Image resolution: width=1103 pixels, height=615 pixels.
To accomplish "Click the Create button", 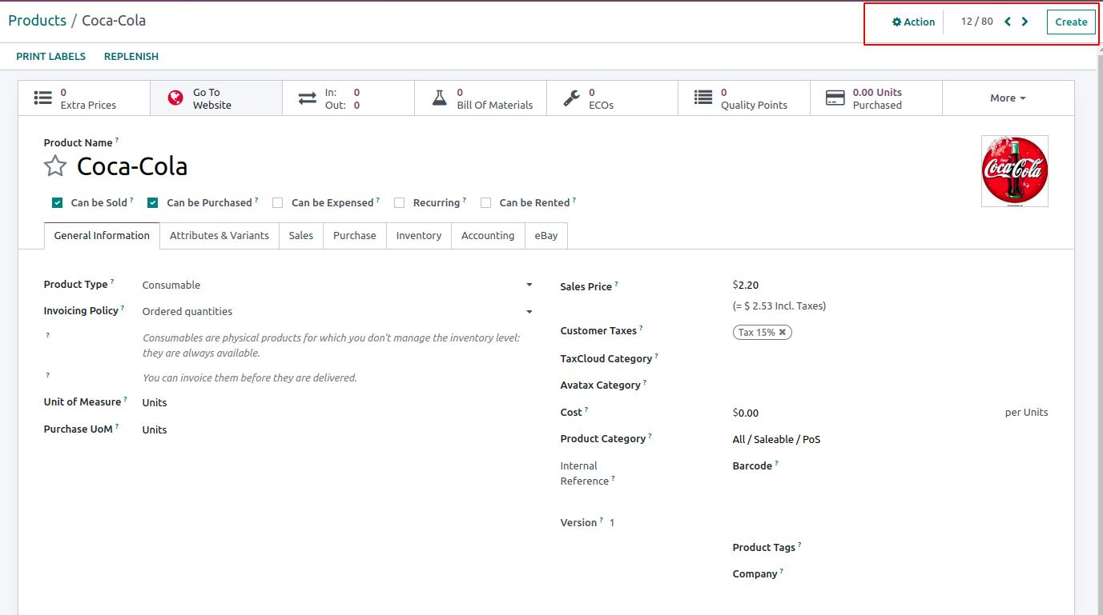I will point(1071,22).
